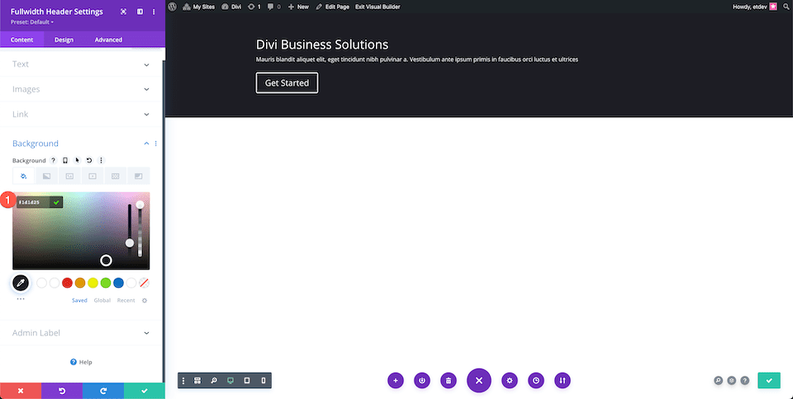Reset the background with the undo icon

coord(89,160)
